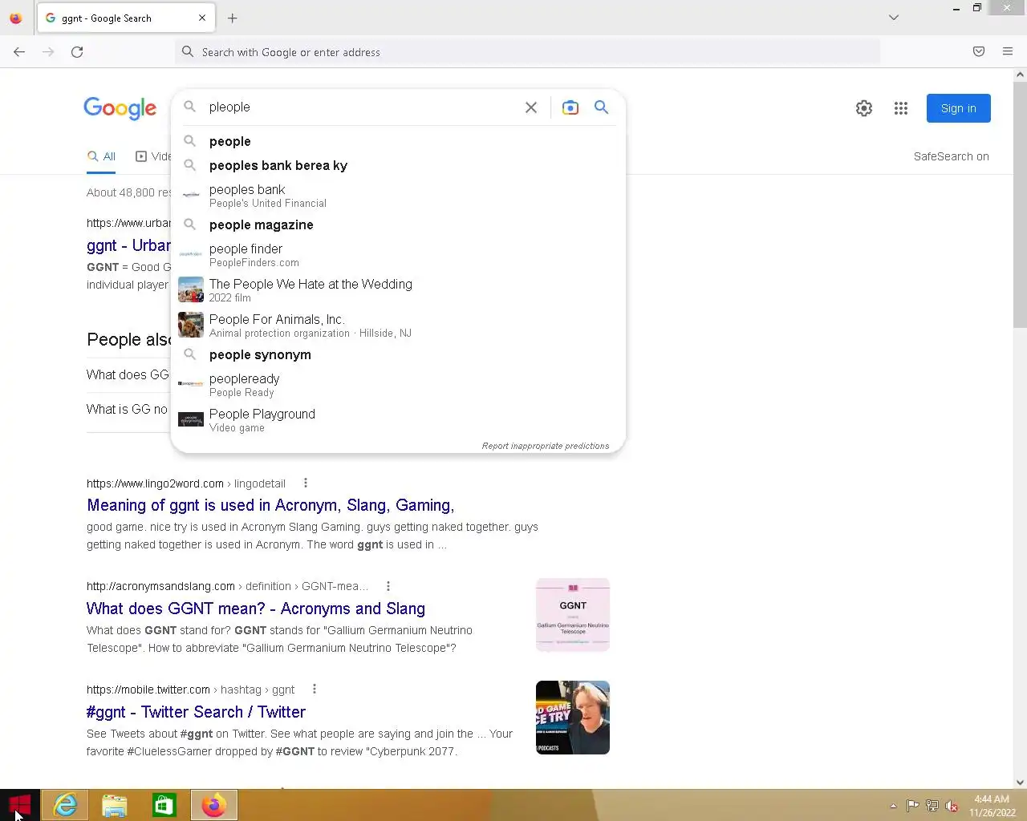Click the Sign in button
Image resolution: width=1027 pixels, height=821 pixels.
click(x=958, y=108)
